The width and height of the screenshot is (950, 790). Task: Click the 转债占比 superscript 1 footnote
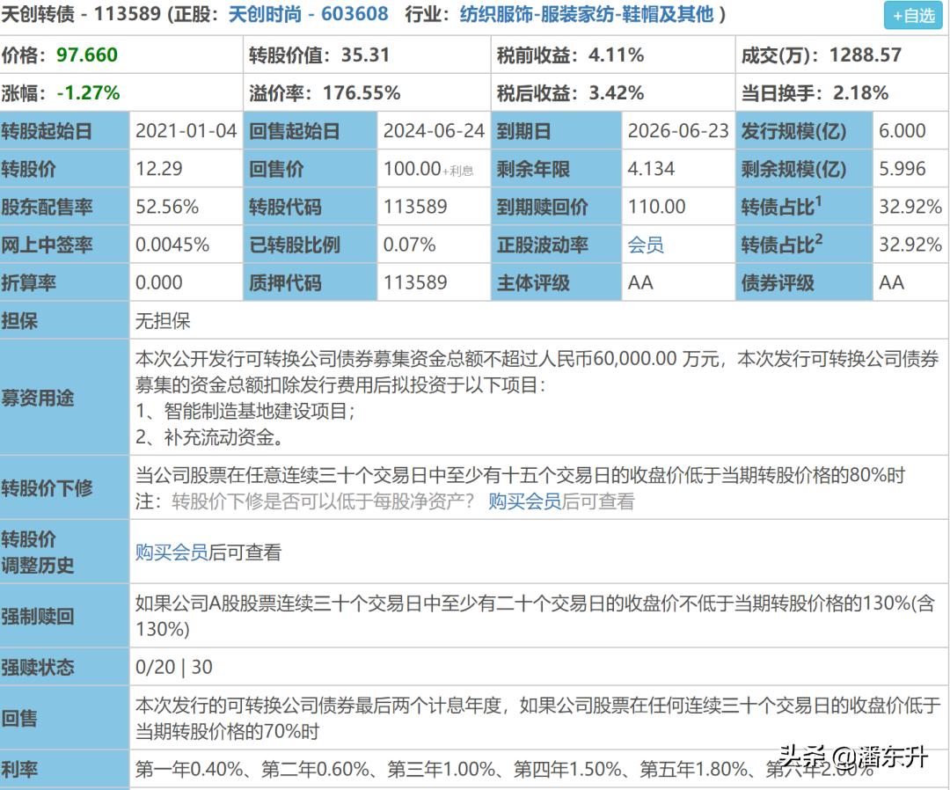818,201
